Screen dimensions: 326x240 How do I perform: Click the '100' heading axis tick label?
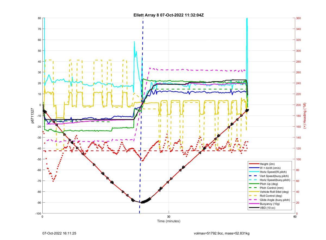299,159
